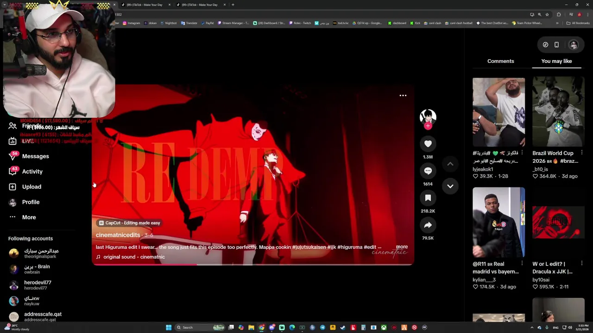Click the CapCut Editing made easy badge
Screen dimensions: 593x333
(x=129, y=223)
